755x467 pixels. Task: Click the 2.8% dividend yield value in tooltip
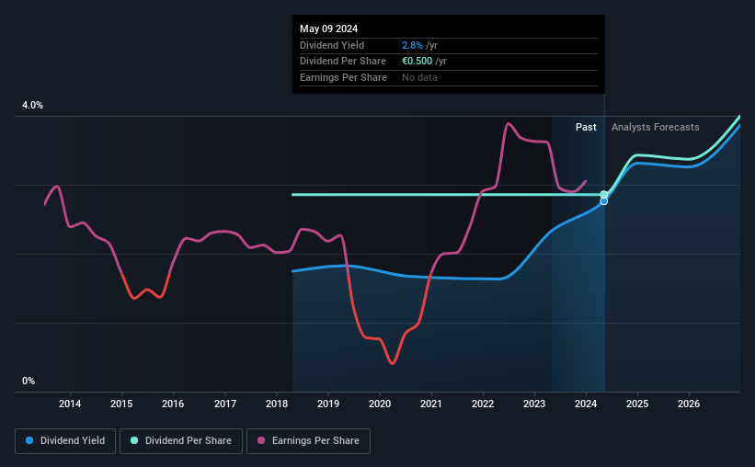click(x=412, y=45)
